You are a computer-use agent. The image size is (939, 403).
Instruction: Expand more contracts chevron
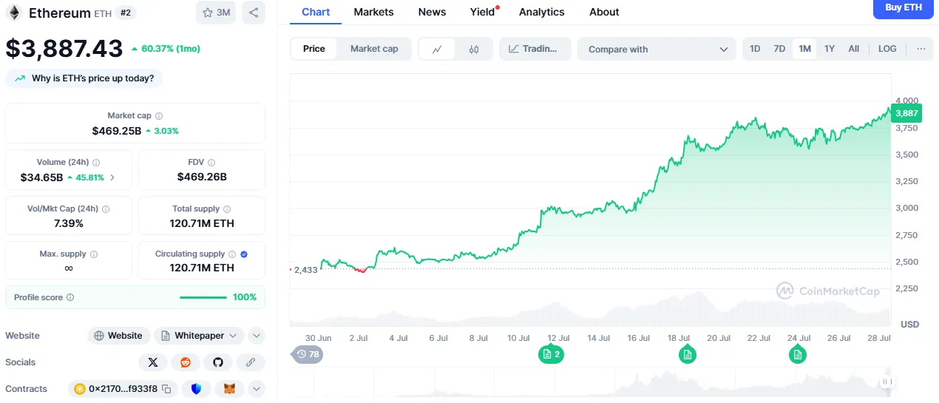click(x=256, y=389)
